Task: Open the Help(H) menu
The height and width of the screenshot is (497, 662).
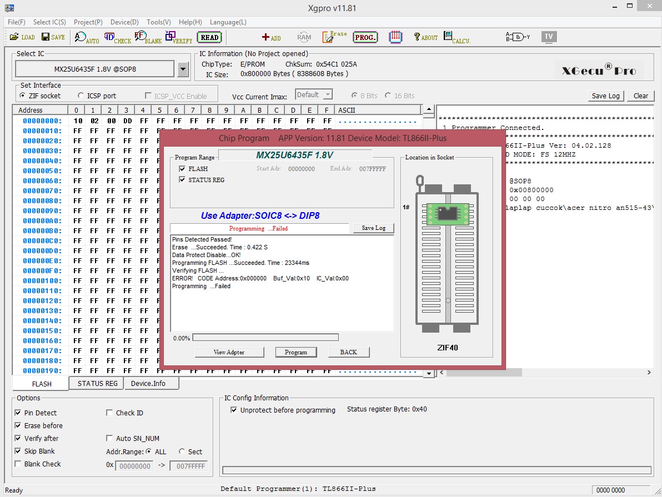Action: point(190,22)
